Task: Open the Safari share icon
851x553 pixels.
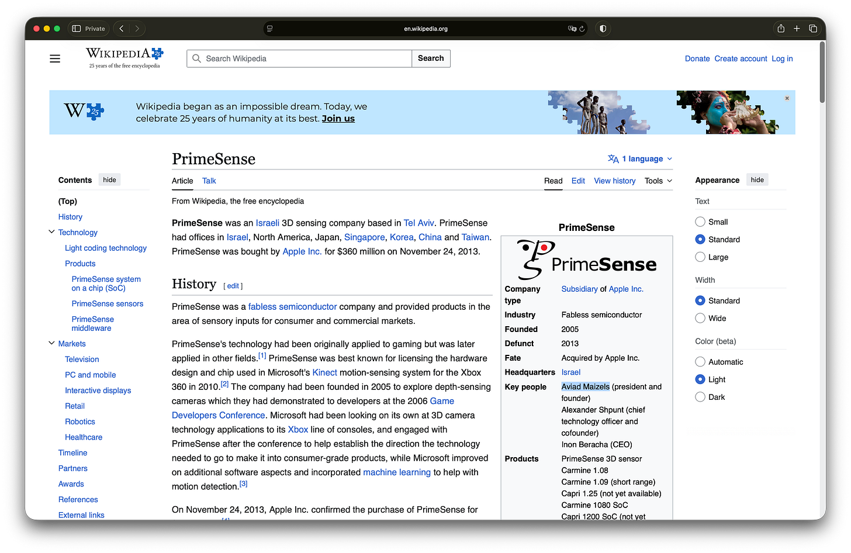Action: (x=781, y=29)
